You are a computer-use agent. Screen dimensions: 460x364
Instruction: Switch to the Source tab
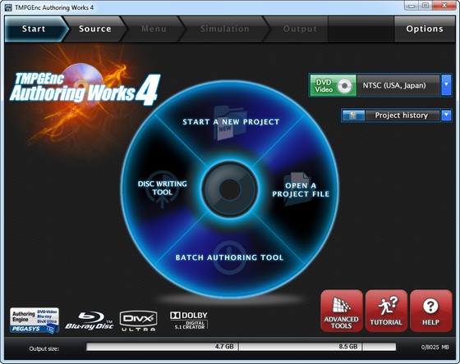coord(94,29)
